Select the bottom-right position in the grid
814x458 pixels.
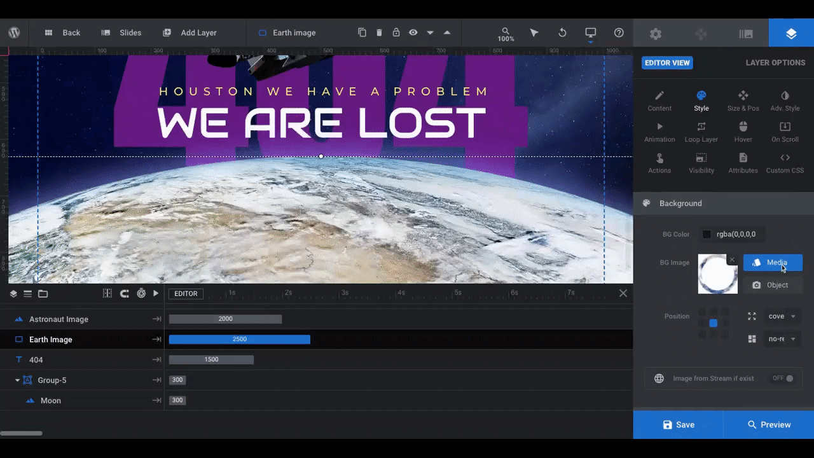(724, 334)
